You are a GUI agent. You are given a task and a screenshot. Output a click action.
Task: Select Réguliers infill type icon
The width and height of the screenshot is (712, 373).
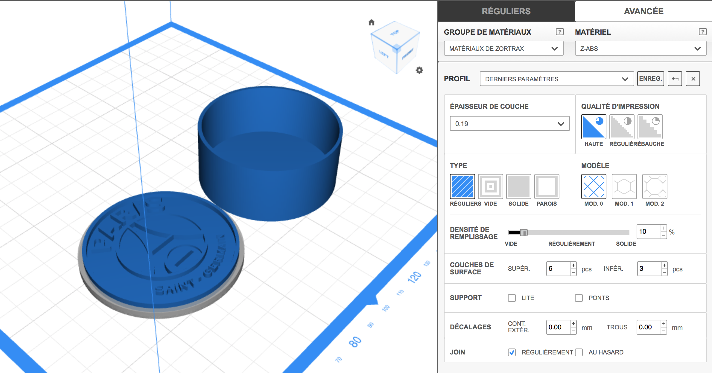click(463, 186)
